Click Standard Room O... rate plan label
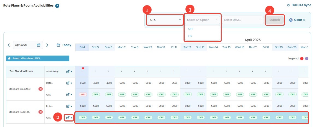313x127 pixels. coord(19,112)
